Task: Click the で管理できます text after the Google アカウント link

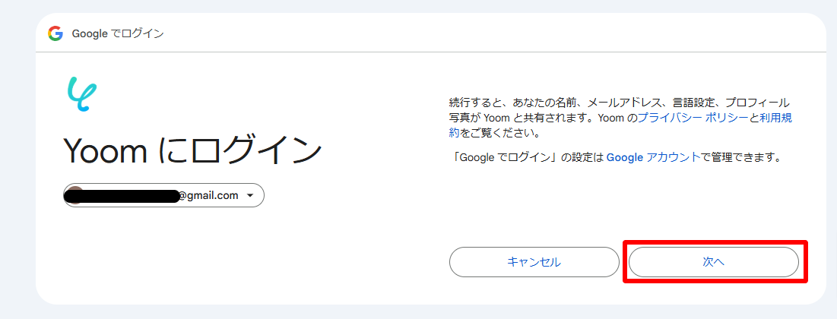Action: point(740,157)
